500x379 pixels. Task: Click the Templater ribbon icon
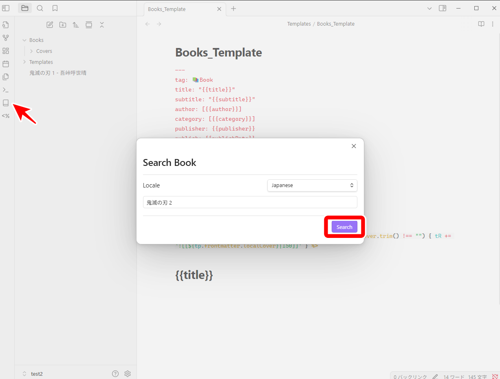coord(6,116)
